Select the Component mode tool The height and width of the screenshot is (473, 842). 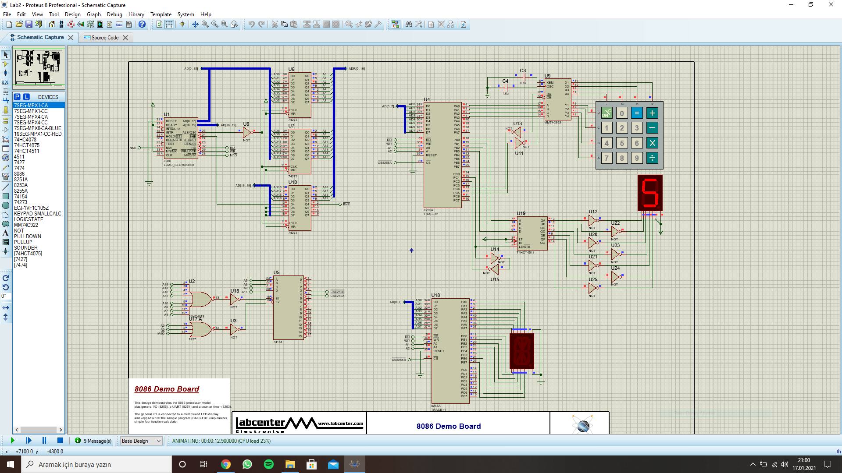tap(6, 64)
